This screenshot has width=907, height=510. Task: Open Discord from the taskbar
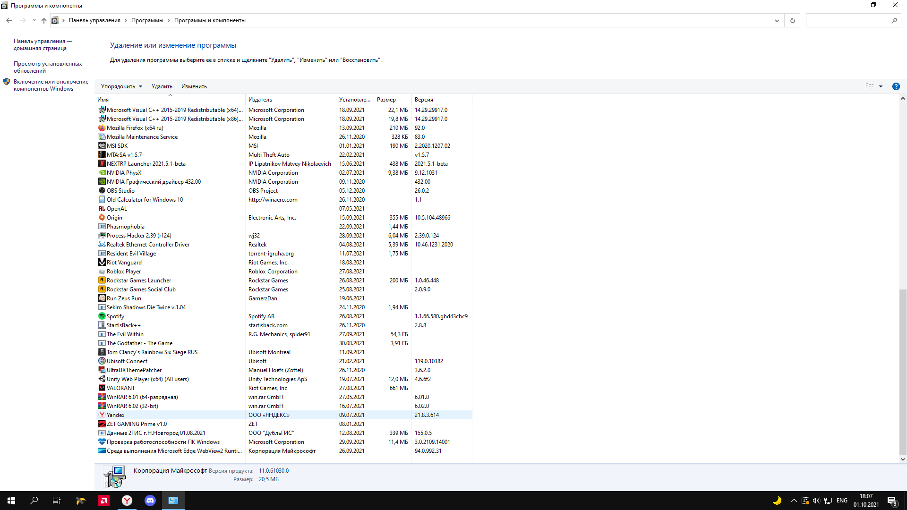pyautogui.click(x=150, y=501)
